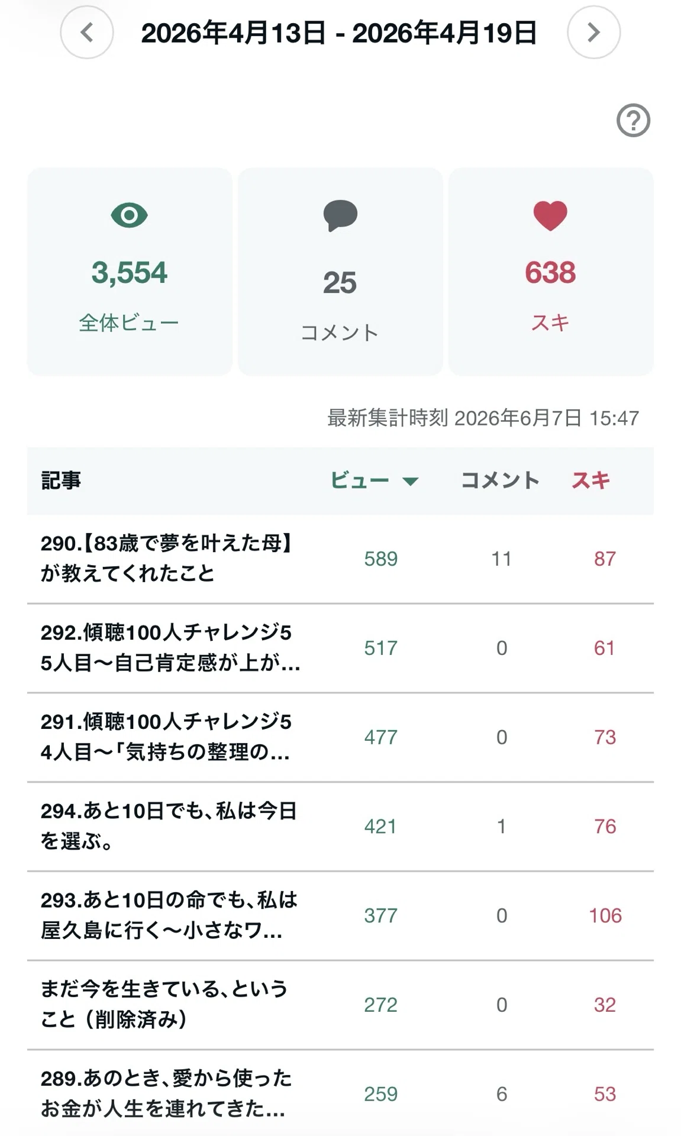Select the コメント 25 summary card
This screenshot has width=681, height=1136.
(340, 272)
